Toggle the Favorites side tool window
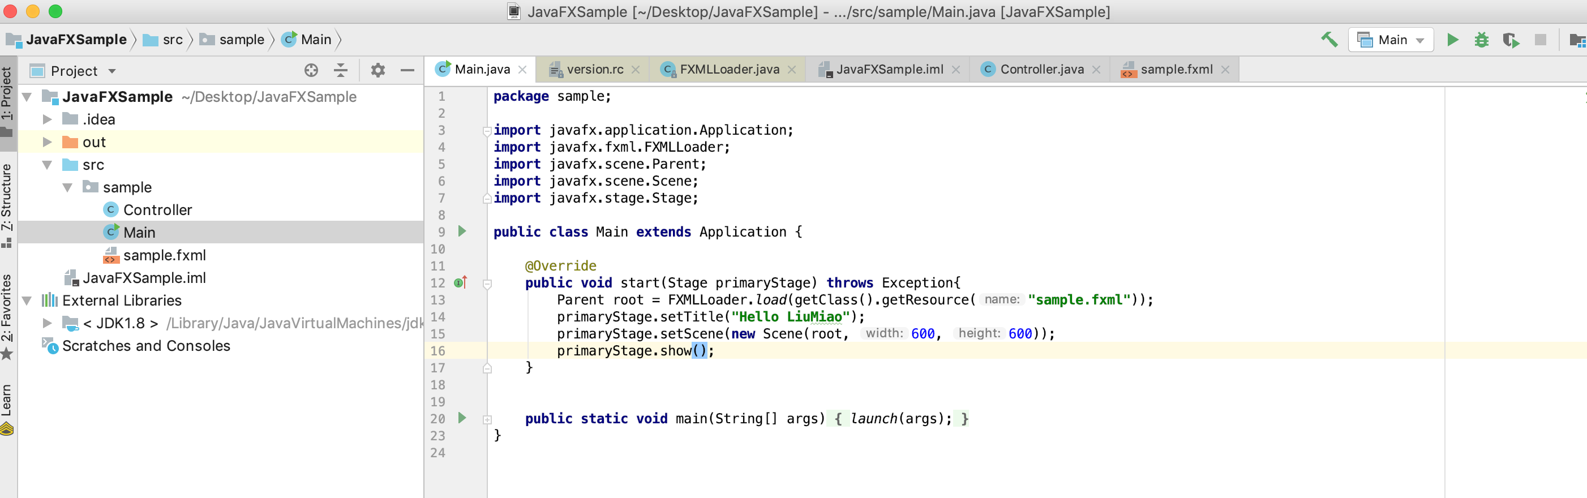 coord(7,317)
